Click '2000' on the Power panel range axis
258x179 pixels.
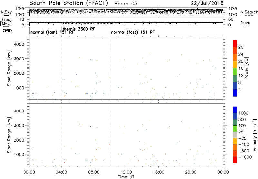click(x=19, y=73)
